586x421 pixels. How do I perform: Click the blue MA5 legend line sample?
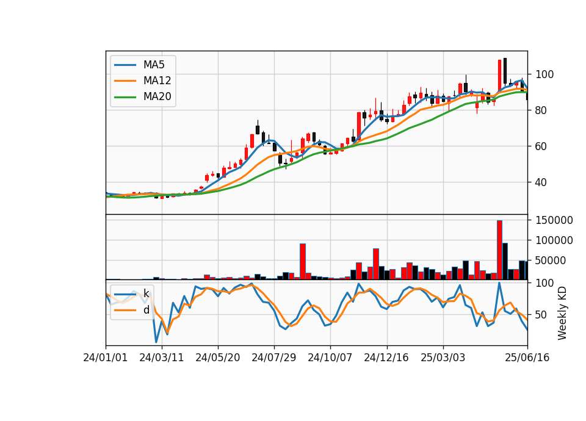(x=125, y=65)
